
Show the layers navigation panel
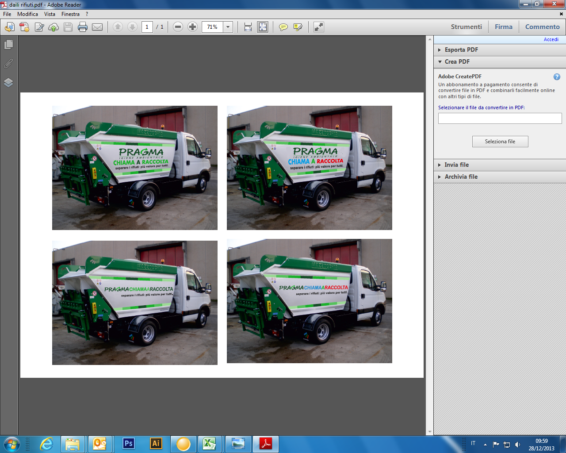(8, 83)
